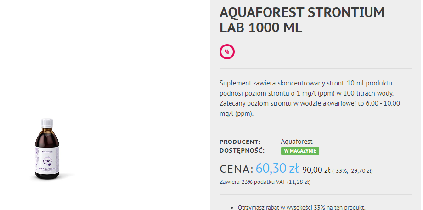Click the Aquaforest Strontium Lab 1000 ML title
Viewport: 423px width, 210px height.
(302, 20)
